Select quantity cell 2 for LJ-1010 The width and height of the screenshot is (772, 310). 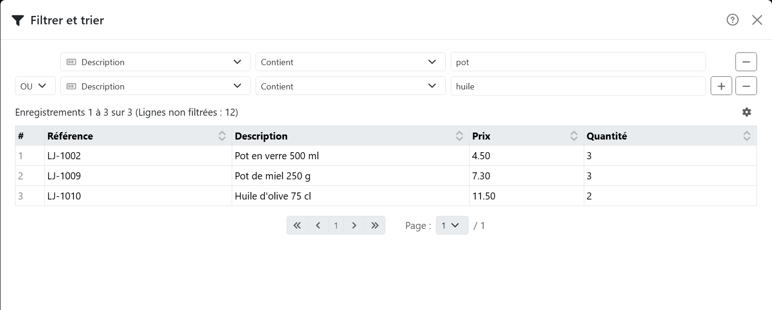pos(670,196)
